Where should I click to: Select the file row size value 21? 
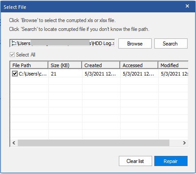point(54,74)
